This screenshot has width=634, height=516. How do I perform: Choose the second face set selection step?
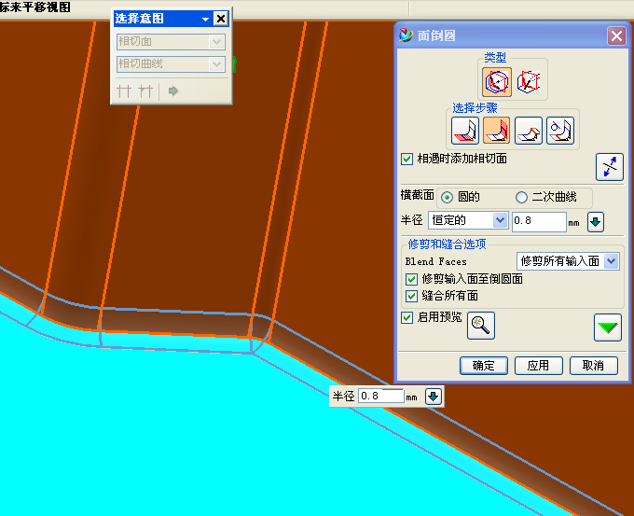pos(497,131)
